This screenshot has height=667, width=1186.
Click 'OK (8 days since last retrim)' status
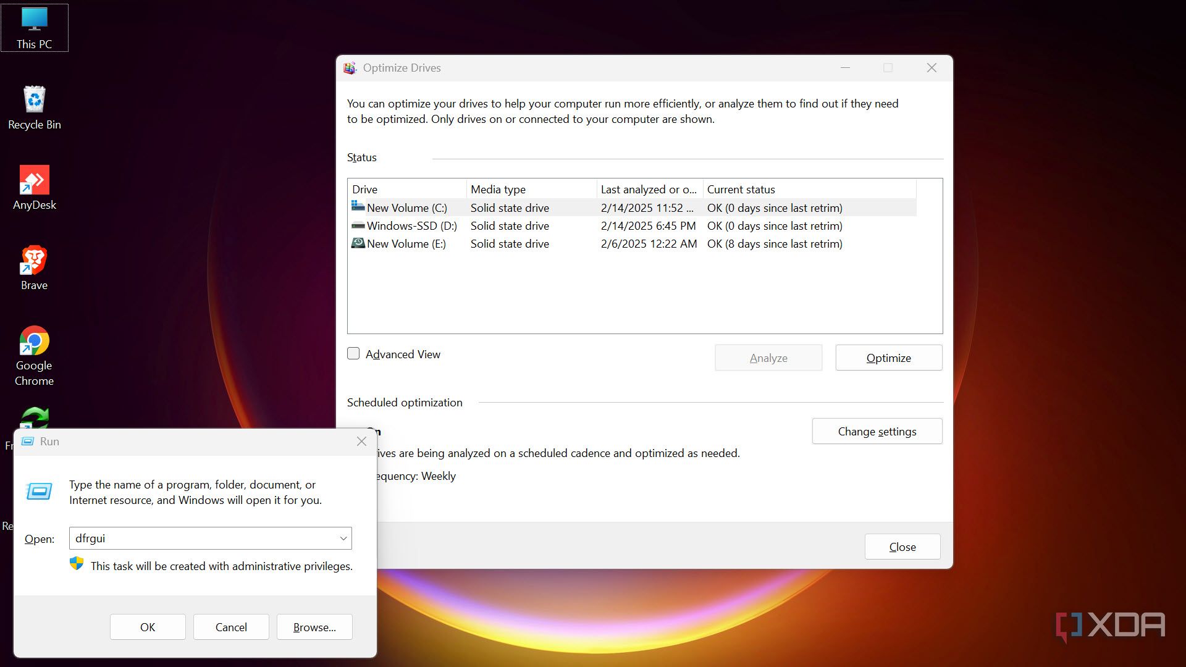point(775,243)
